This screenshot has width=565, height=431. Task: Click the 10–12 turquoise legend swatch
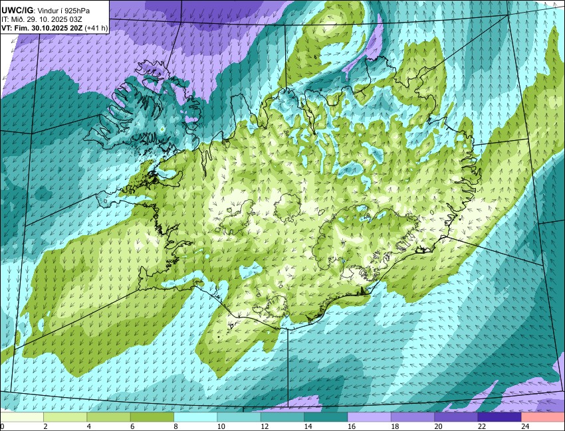pos(239,417)
